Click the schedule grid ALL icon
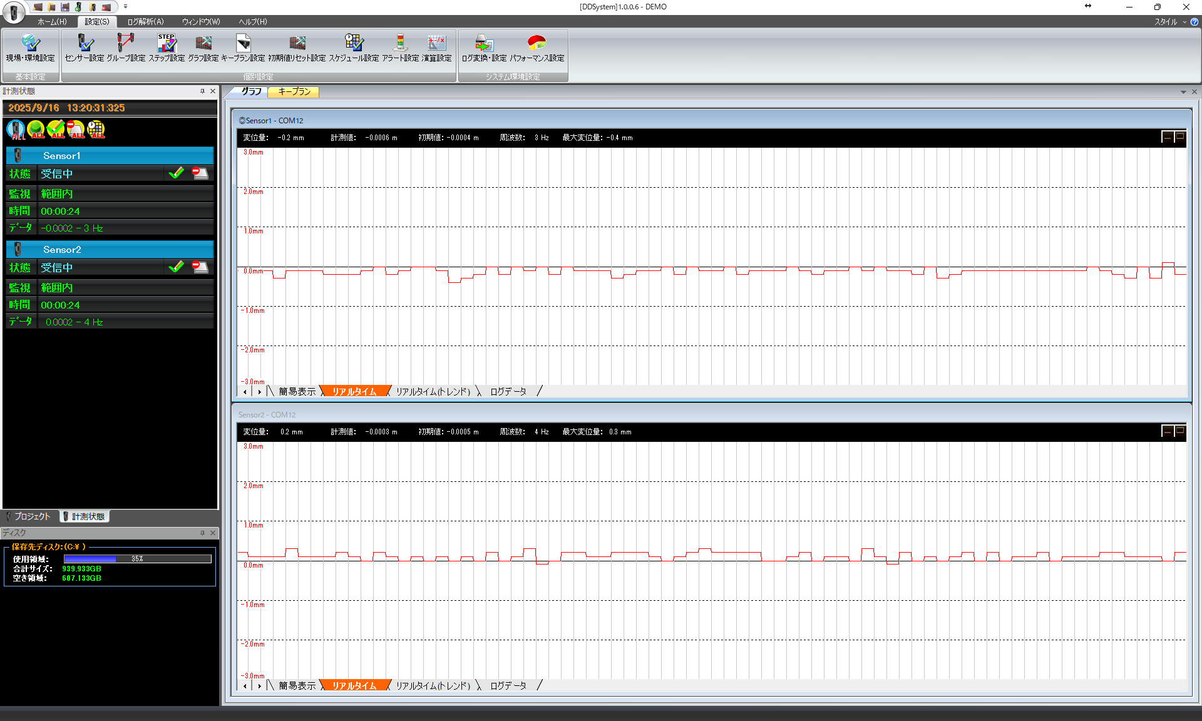Image resolution: width=1202 pixels, height=721 pixels. tap(96, 130)
